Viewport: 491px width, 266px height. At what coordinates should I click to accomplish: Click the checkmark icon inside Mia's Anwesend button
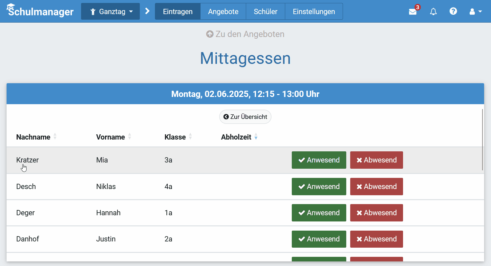302,160
